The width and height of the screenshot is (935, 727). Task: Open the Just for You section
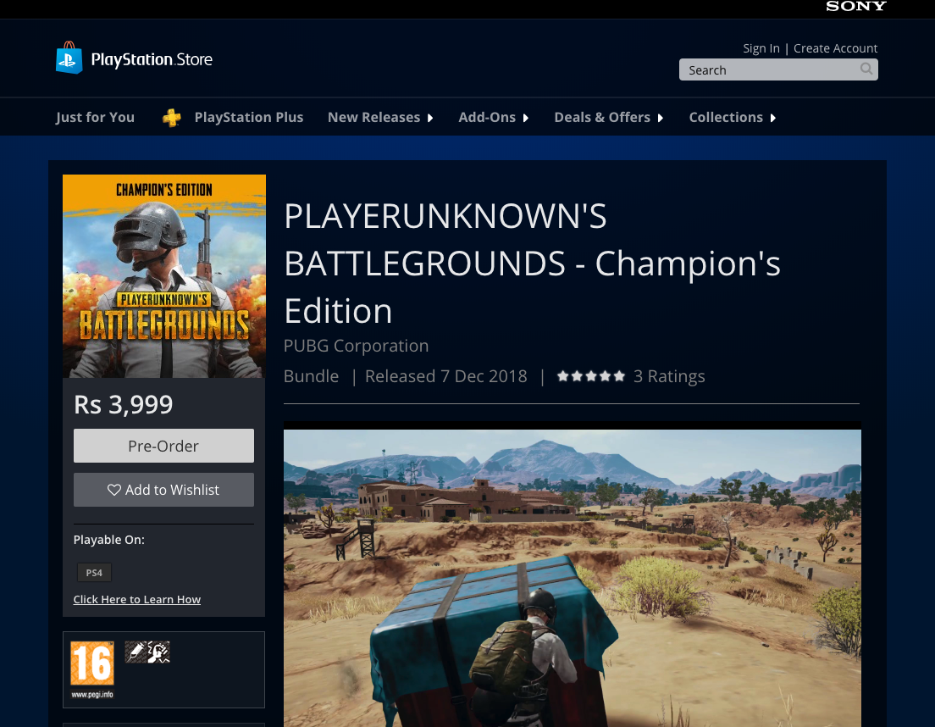click(x=95, y=118)
